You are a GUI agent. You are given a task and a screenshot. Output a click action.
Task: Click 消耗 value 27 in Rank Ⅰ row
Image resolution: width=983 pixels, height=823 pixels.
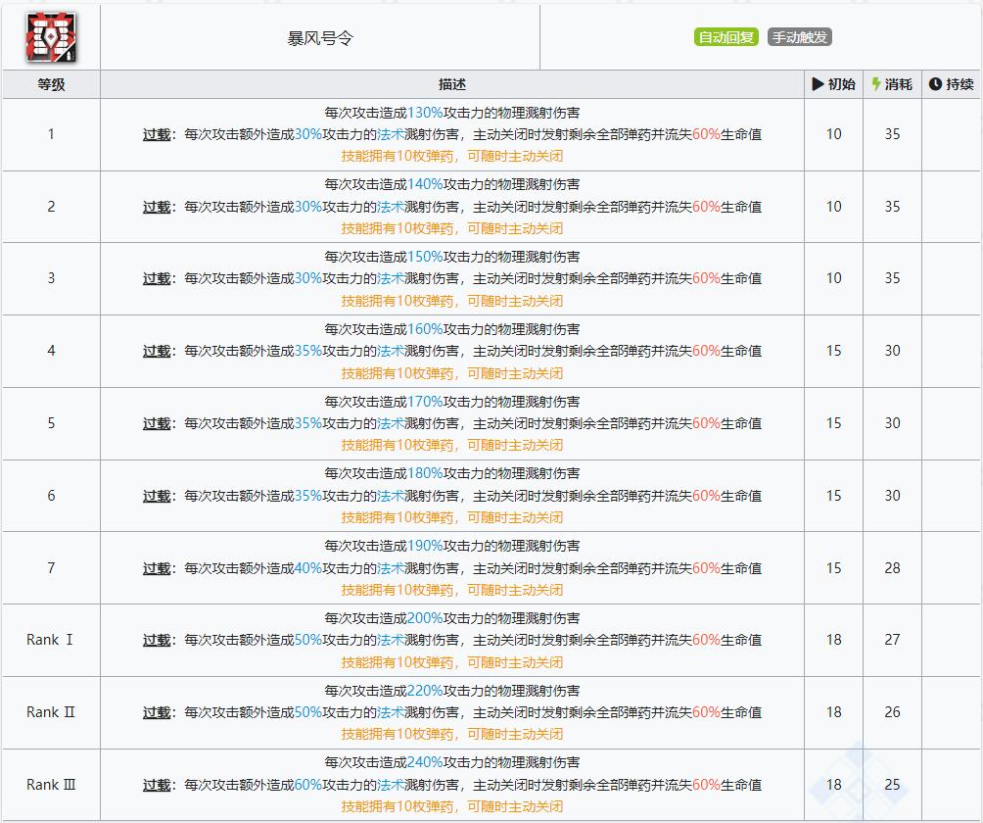(892, 640)
